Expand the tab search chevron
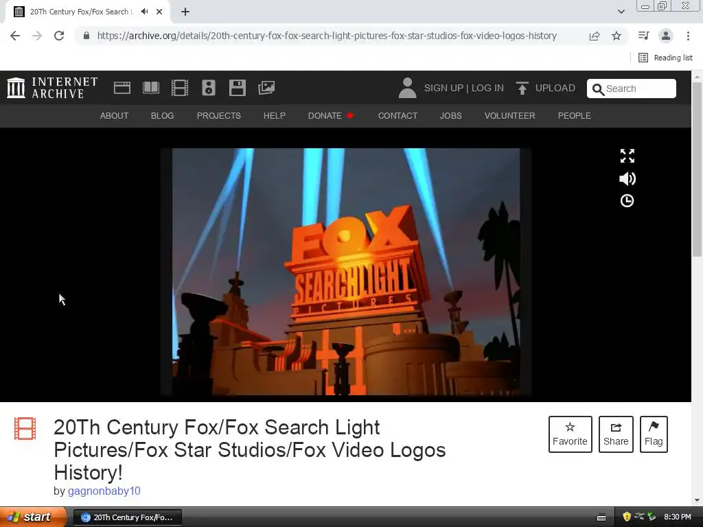 621,12
